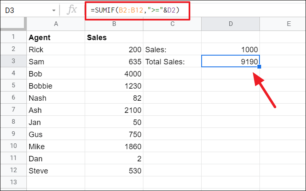Select column C header
The width and height of the screenshot is (306, 191).
(172, 24)
